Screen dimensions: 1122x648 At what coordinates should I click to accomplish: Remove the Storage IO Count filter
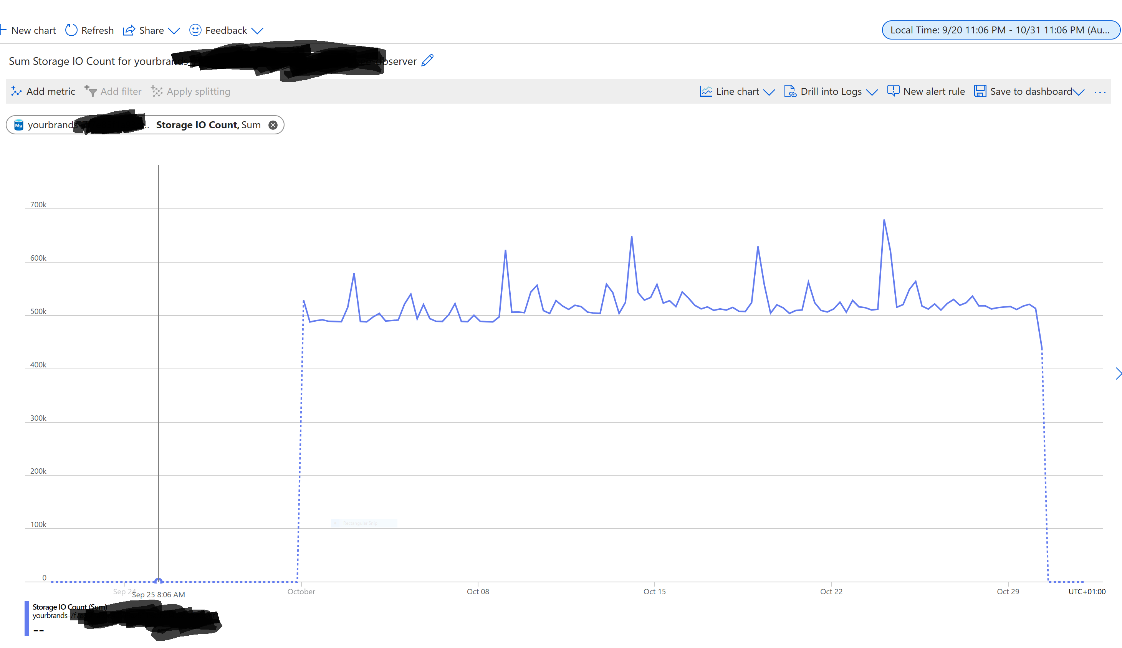click(x=272, y=125)
